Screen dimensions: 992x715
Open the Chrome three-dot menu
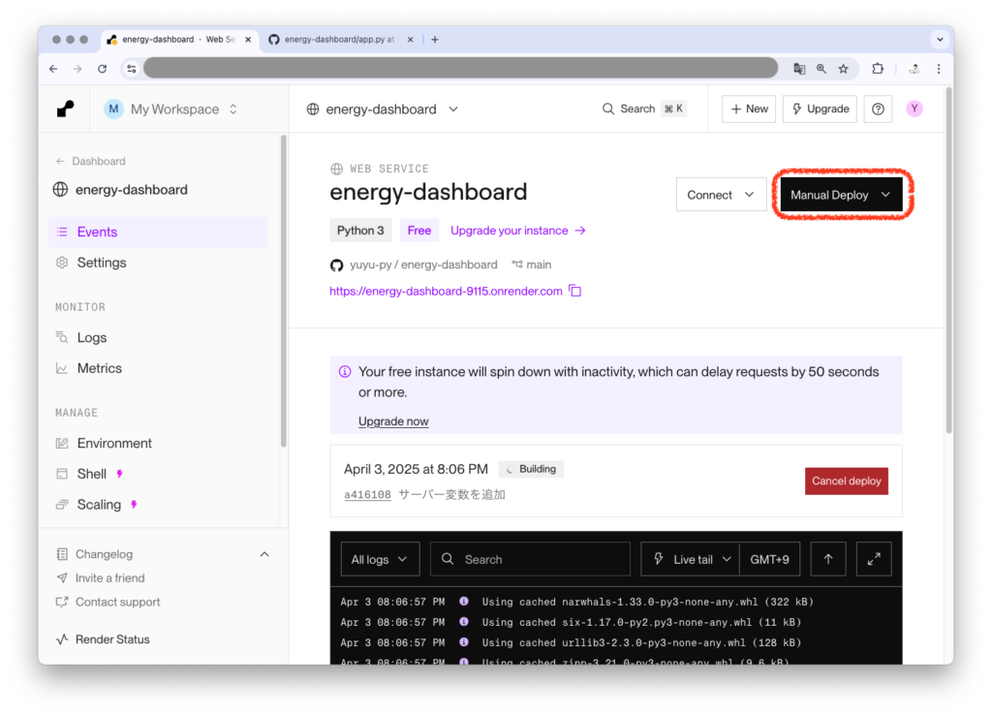(x=939, y=69)
